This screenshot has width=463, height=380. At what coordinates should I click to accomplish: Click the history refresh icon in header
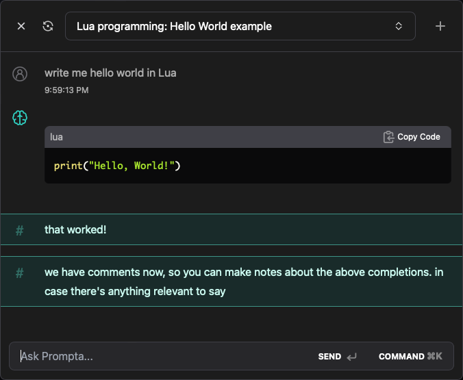tap(48, 26)
